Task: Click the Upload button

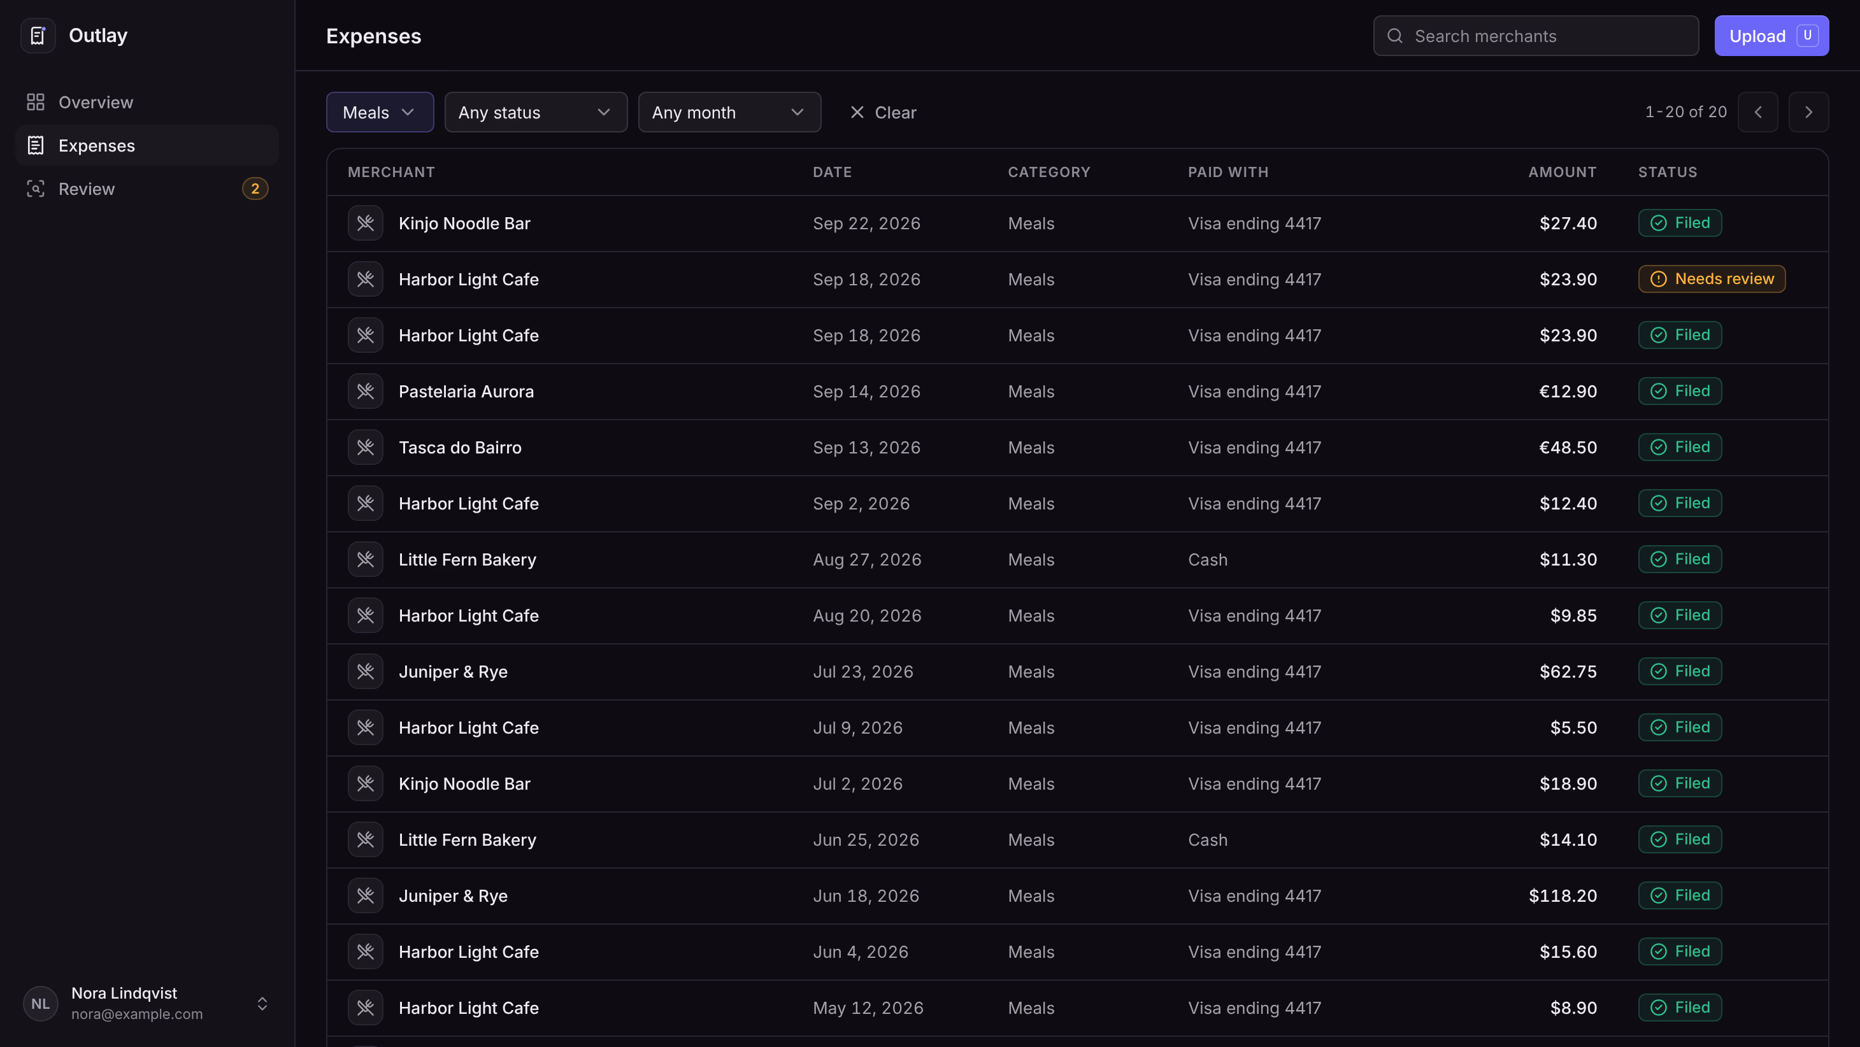Action: pyautogui.click(x=1771, y=36)
